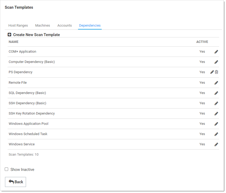Enable the Show Inactive checkbox
Screen dimensions: 226x193
pyautogui.click(x=7, y=169)
